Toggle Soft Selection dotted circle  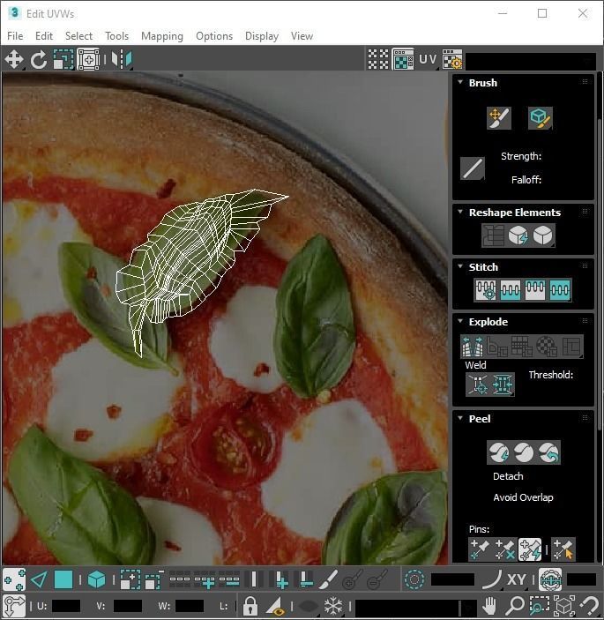click(414, 580)
